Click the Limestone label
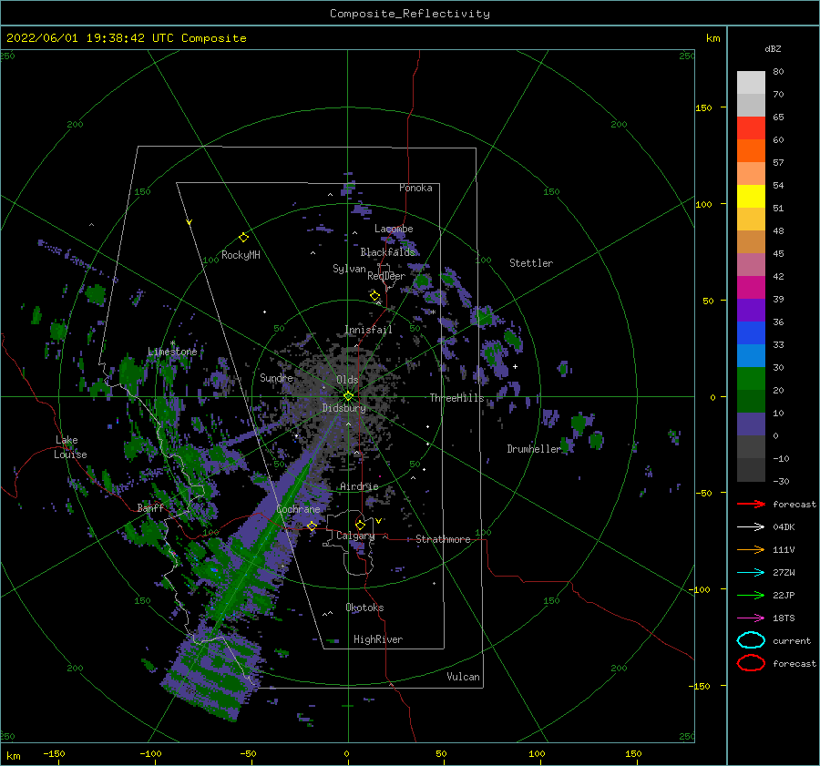 point(172,352)
